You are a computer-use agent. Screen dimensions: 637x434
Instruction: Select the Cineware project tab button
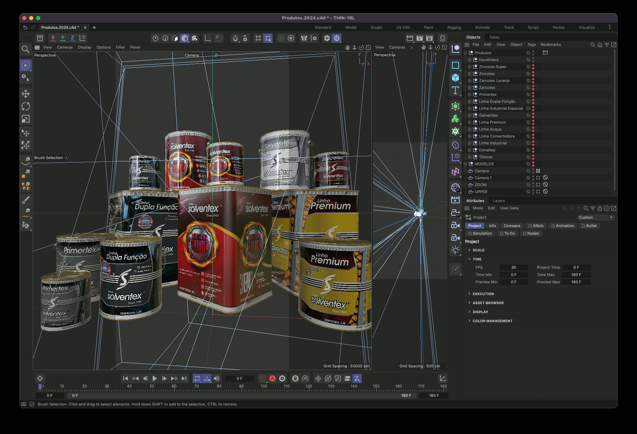click(512, 226)
